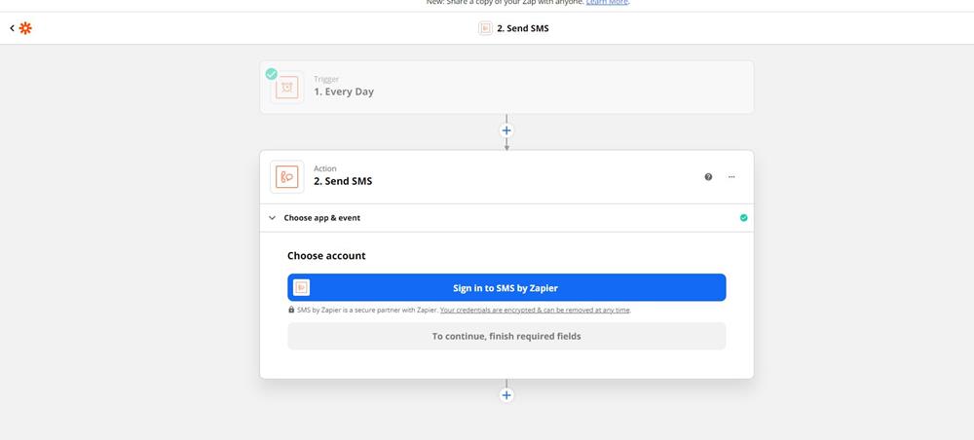
Task: Click the lock icon beside the security note
Action: [291, 309]
